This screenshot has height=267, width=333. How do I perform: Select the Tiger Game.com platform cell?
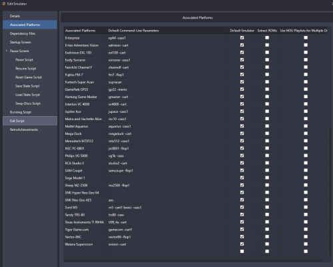tap(85, 230)
